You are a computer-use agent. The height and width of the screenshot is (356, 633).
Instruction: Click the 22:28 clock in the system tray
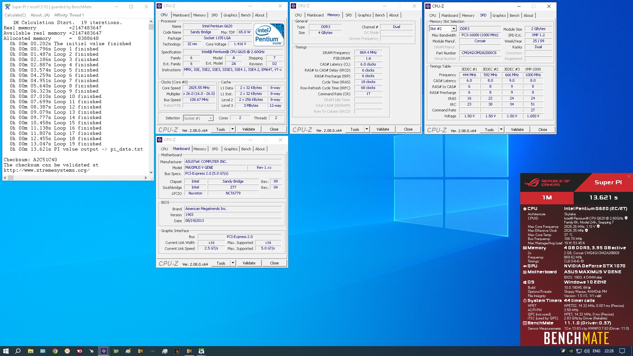609,351
